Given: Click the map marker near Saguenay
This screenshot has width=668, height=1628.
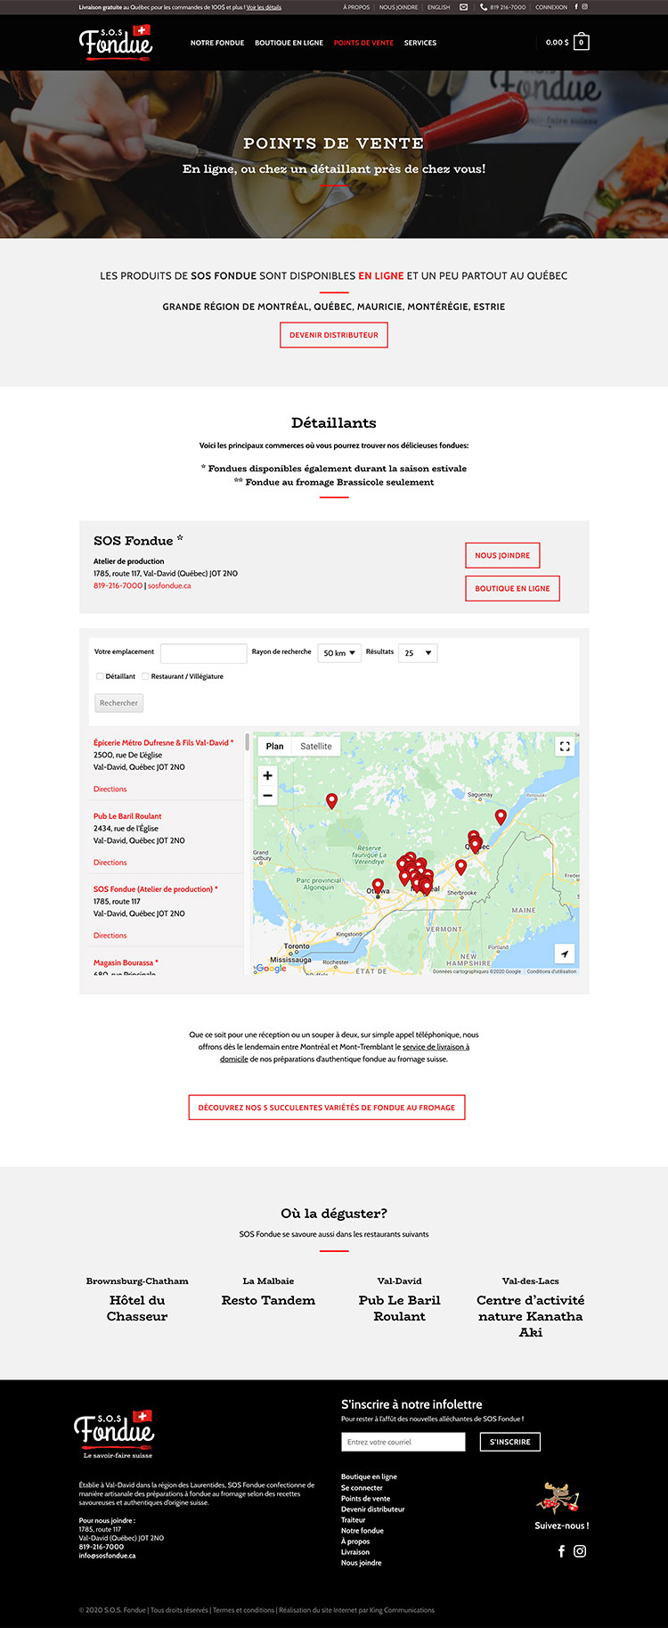Looking at the screenshot, I should point(501,816).
